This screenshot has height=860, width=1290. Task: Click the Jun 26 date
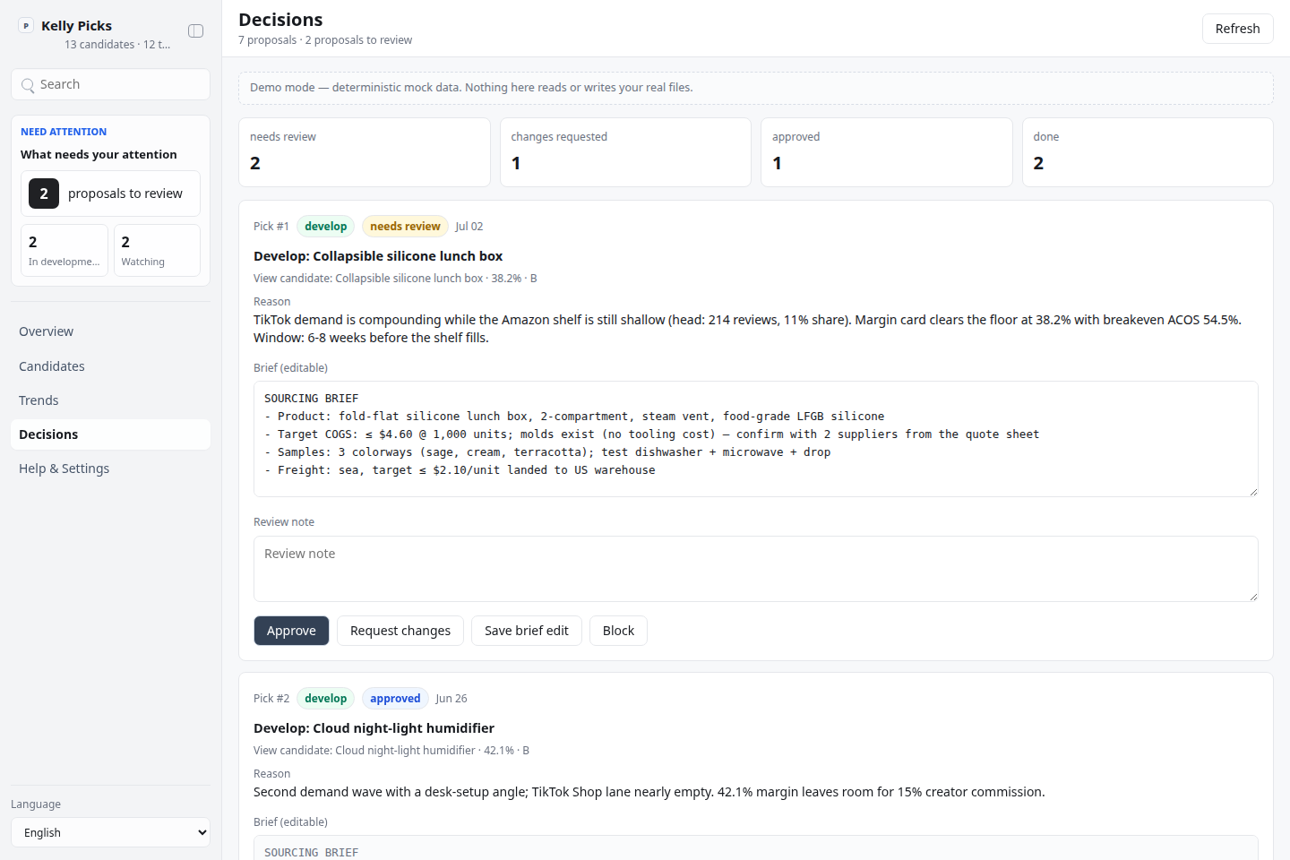(x=451, y=699)
